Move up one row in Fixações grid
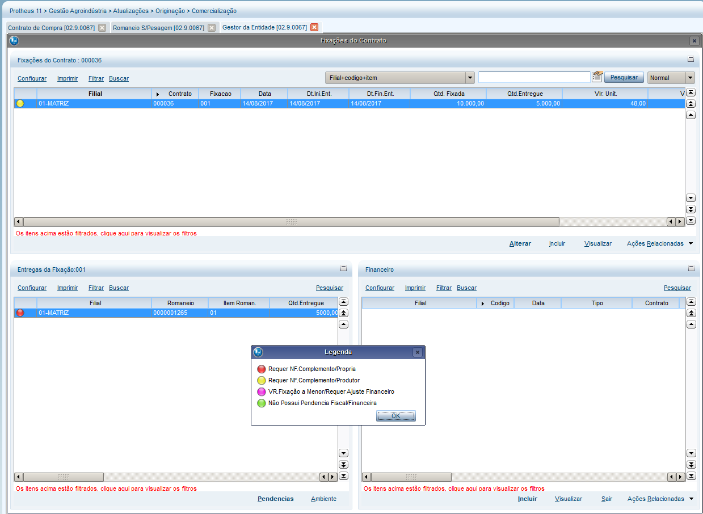The height and width of the screenshot is (514, 703). coord(691,115)
